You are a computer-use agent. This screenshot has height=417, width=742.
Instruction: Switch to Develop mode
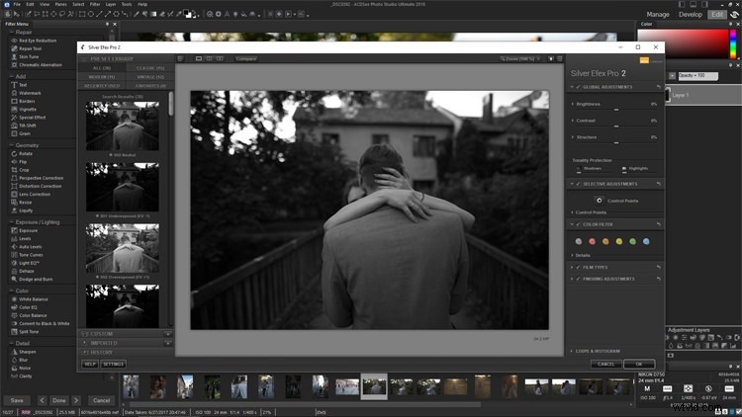click(691, 15)
